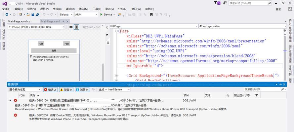Click the Find in Files toolbar icon
This screenshot has height=132, width=294.
119,15
